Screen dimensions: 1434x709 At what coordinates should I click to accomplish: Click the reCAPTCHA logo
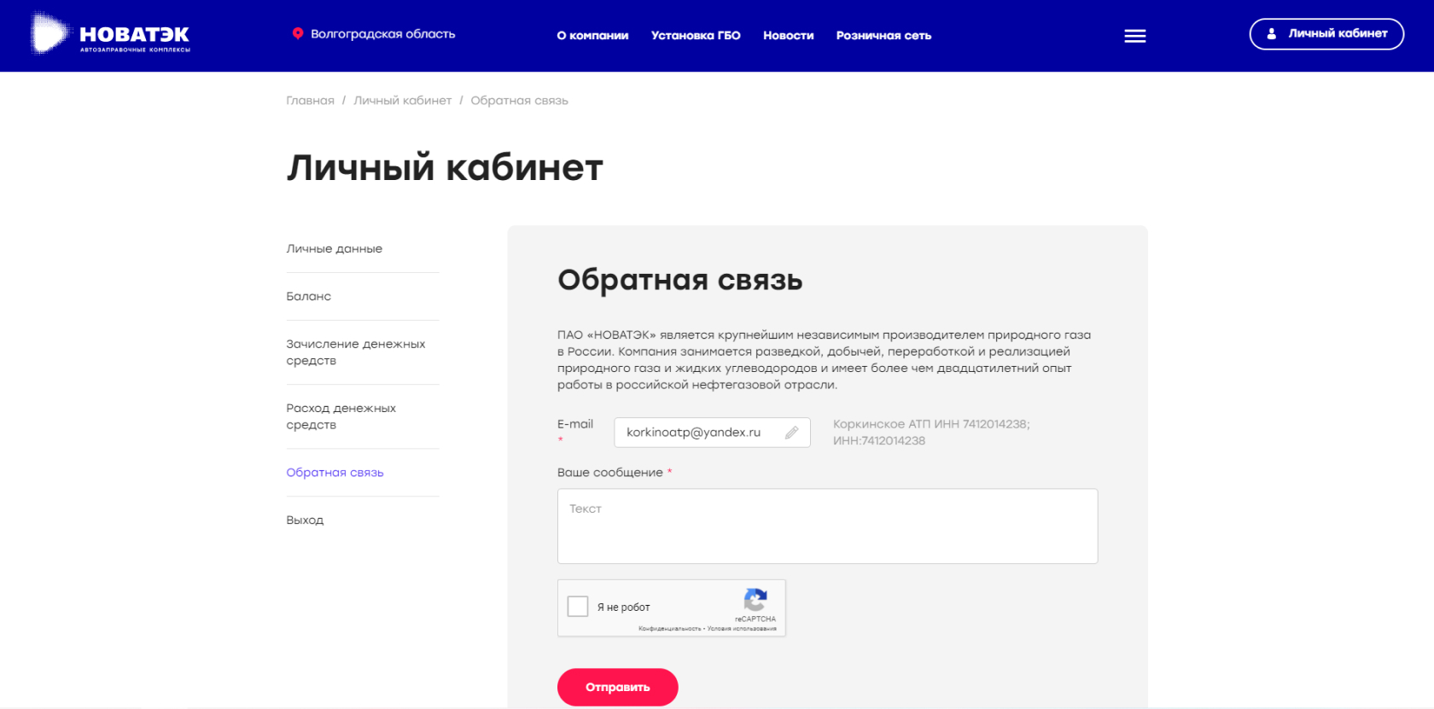[755, 600]
